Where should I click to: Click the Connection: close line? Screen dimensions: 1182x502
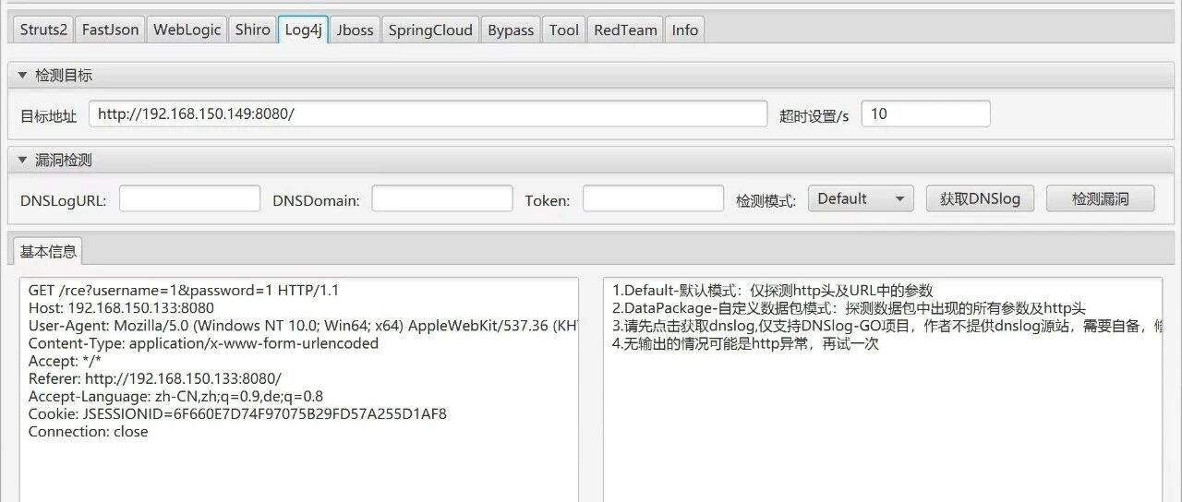[88, 431]
